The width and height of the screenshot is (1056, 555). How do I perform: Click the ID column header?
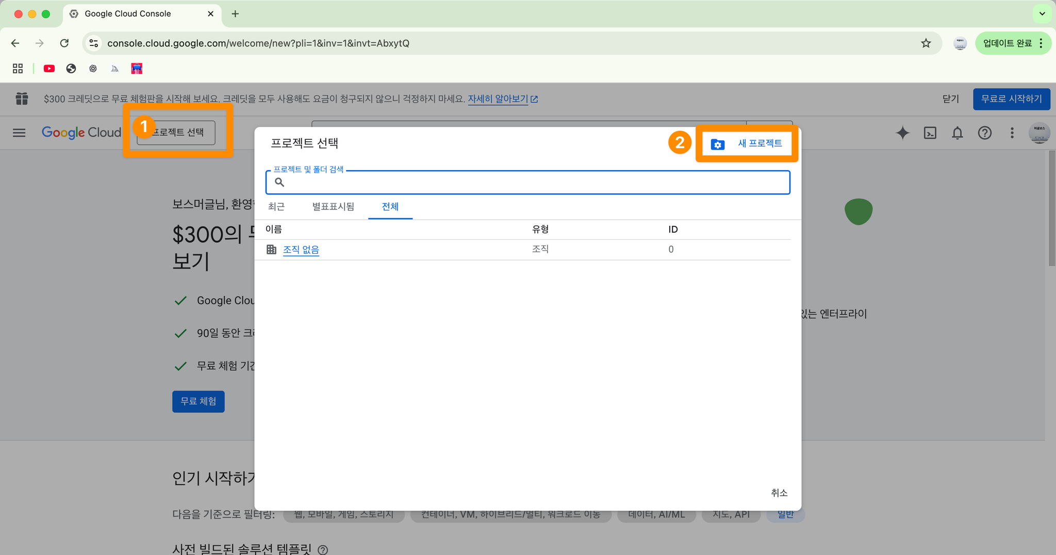(673, 230)
